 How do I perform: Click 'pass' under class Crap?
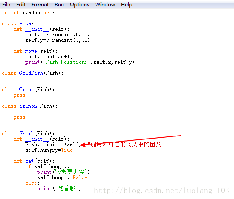[19, 95]
